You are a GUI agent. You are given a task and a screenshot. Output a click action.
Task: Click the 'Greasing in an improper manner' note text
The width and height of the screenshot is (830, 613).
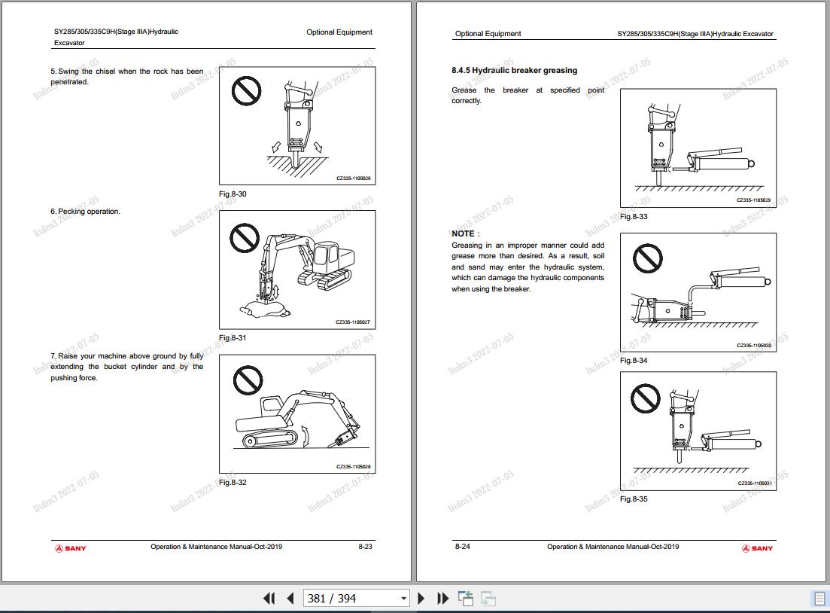pyautogui.click(x=527, y=267)
